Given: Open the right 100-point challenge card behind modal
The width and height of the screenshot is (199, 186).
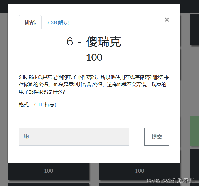Looking at the screenshot, I should [139, 171].
